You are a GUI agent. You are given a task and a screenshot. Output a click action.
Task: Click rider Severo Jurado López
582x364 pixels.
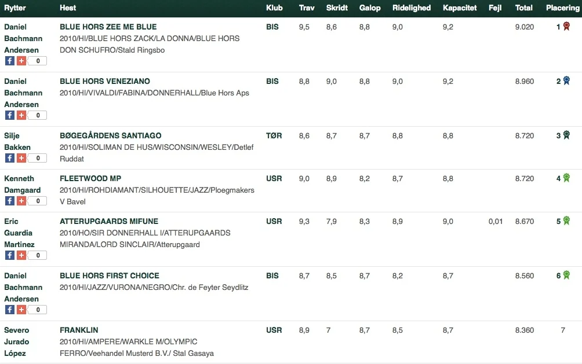point(17,342)
